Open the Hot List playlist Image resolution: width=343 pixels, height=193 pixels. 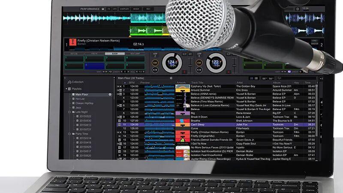(80, 99)
